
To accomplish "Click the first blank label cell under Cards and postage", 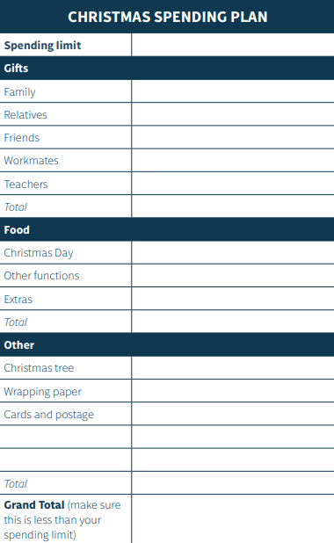I will pyautogui.click(x=66, y=437).
